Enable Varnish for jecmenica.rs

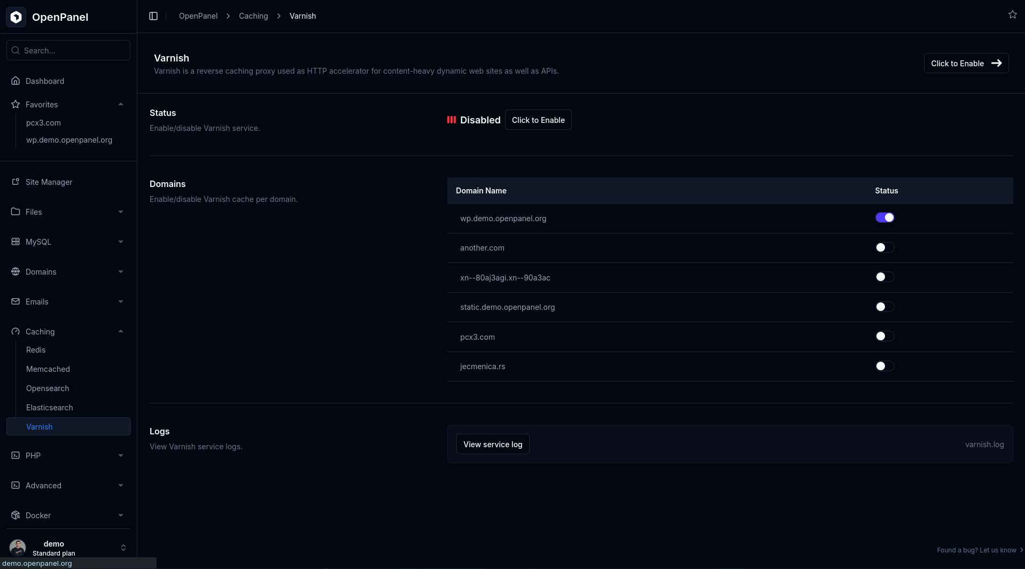coord(884,366)
